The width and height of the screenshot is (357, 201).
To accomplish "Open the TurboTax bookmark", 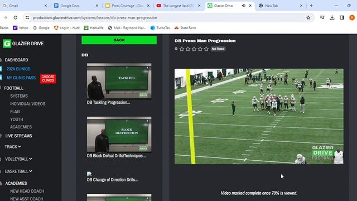I will 160,28.
